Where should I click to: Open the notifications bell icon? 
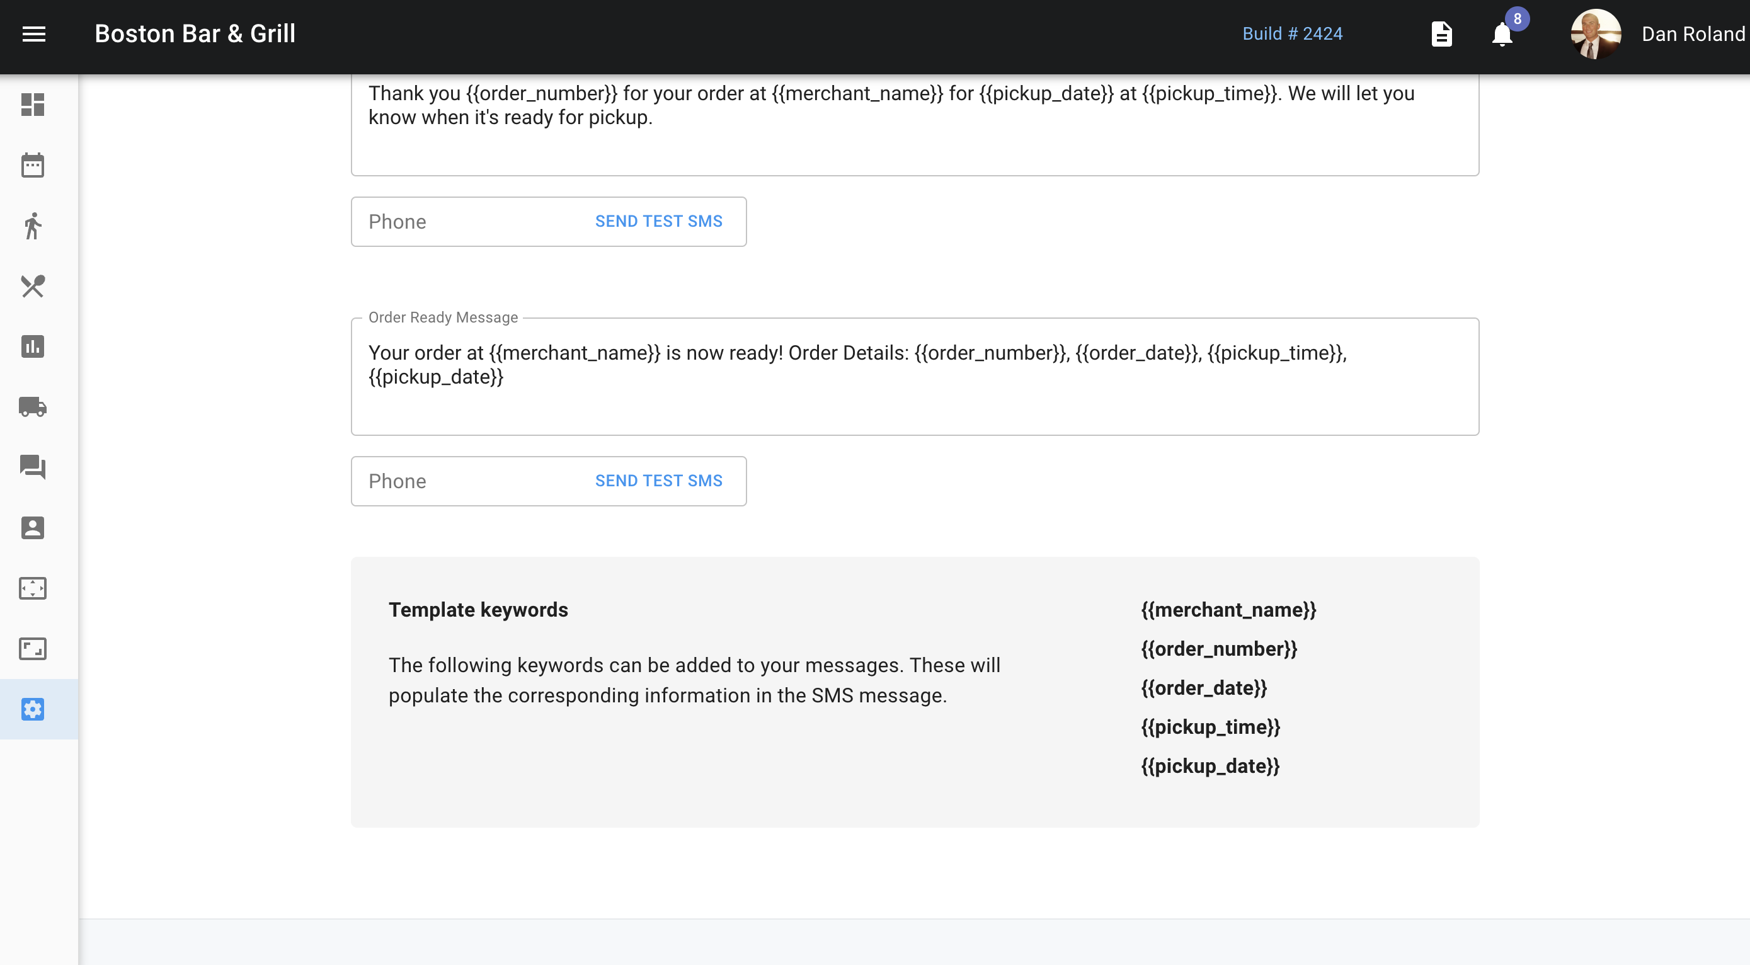1502,34
